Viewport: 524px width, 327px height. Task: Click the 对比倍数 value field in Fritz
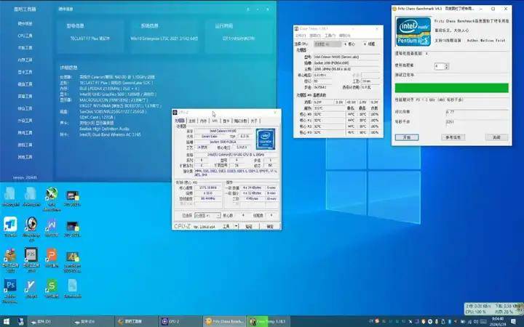(x=477, y=112)
